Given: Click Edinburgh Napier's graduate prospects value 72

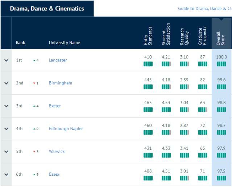Looking at the screenshot, I should 202,126.
